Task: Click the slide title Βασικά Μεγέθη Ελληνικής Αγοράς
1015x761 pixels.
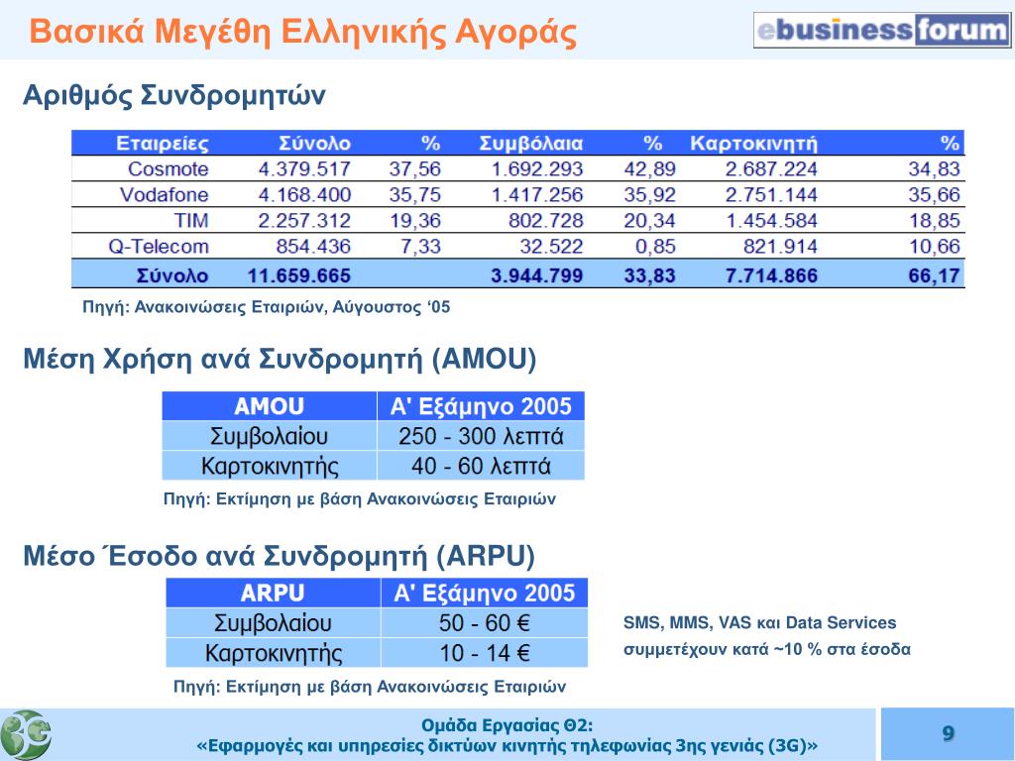Action: (x=303, y=31)
